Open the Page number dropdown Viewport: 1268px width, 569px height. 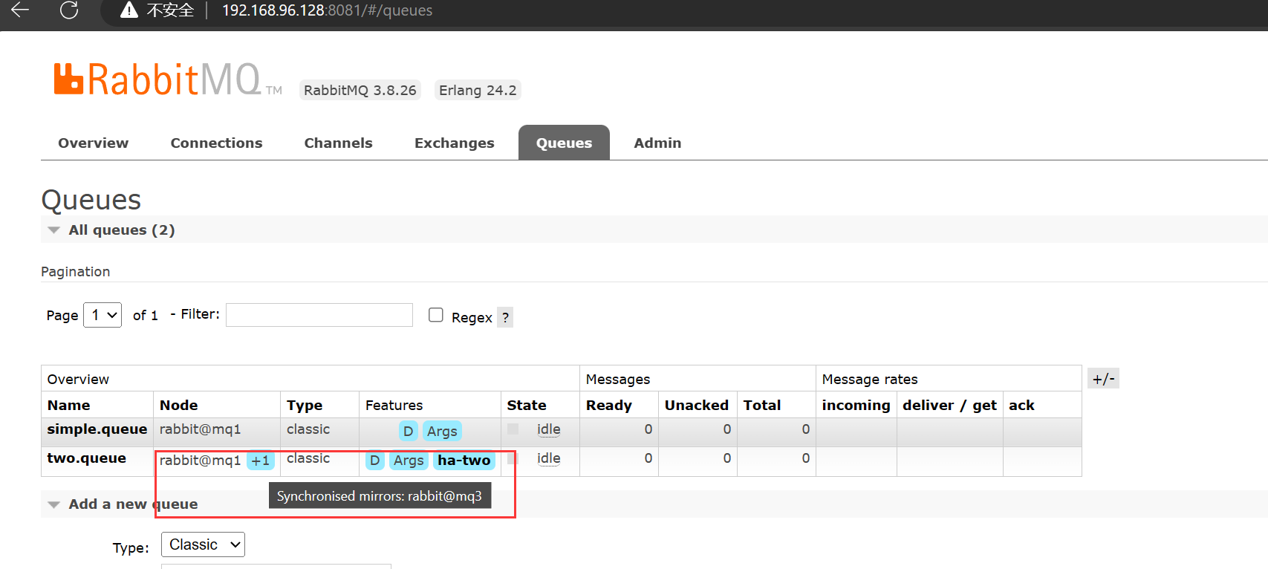[103, 315]
